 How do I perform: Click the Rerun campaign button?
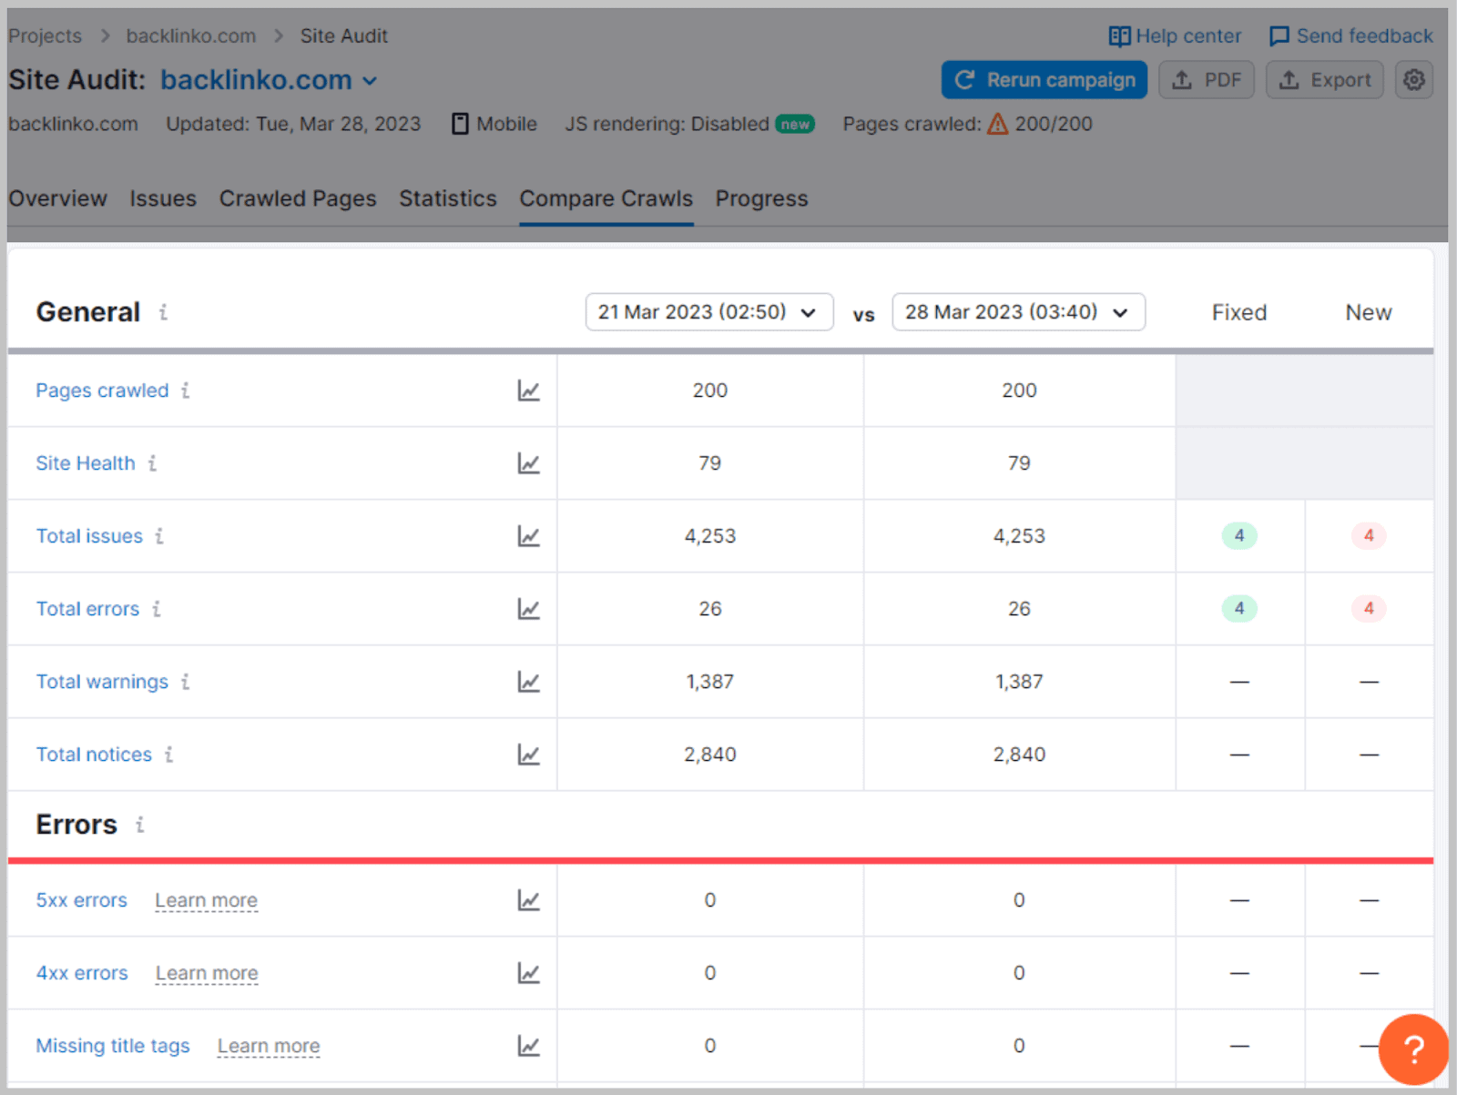1044,80
